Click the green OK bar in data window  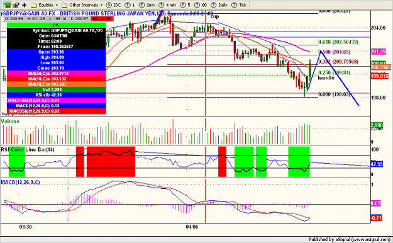(x=56, y=25)
